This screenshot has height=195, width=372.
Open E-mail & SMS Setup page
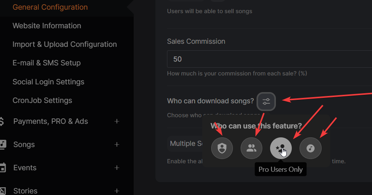click(x=46, y=63)
